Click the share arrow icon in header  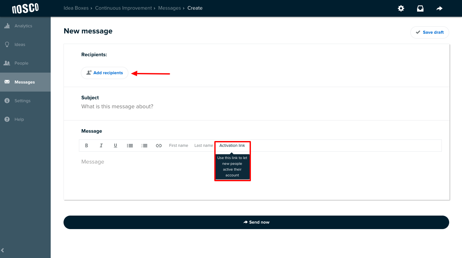(440, 8)
